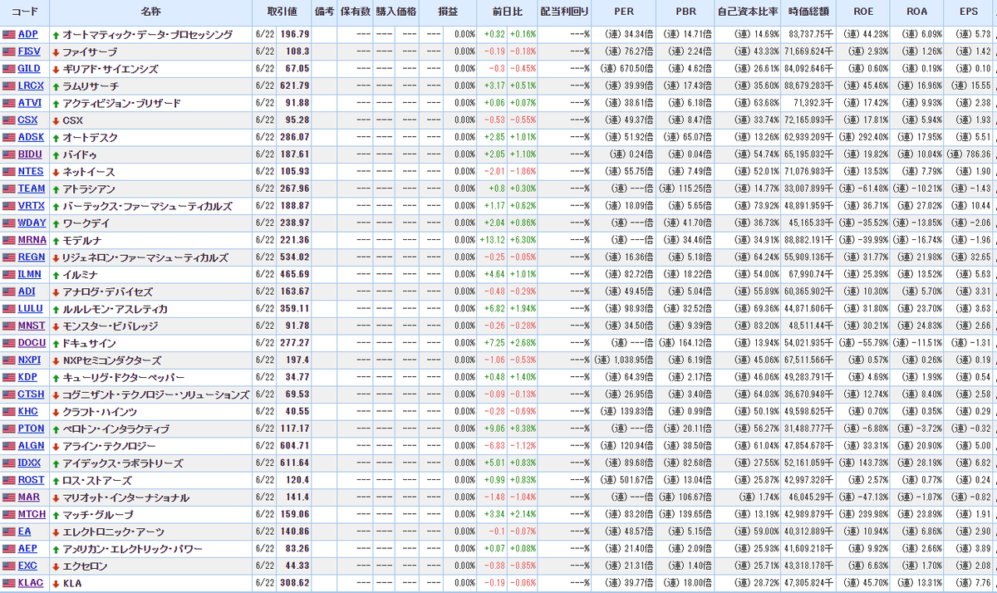
Task: Click the 購入価格 column header
Action: (395, 12)
